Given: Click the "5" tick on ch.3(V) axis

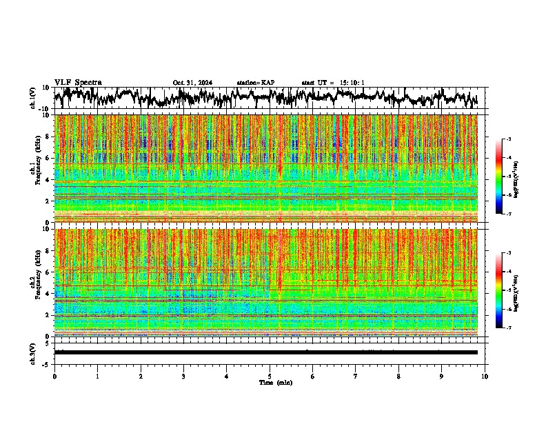Looking at the screenshot, I should 48,343.
